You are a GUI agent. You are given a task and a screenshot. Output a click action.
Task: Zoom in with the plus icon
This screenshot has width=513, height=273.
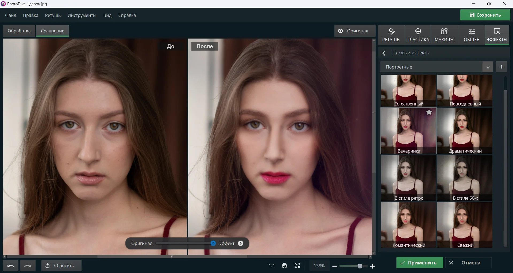tap(372, 266)
